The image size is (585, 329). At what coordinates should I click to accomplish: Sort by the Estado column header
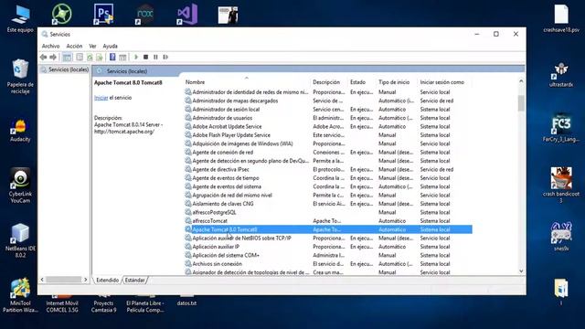(x=357, y=82)
